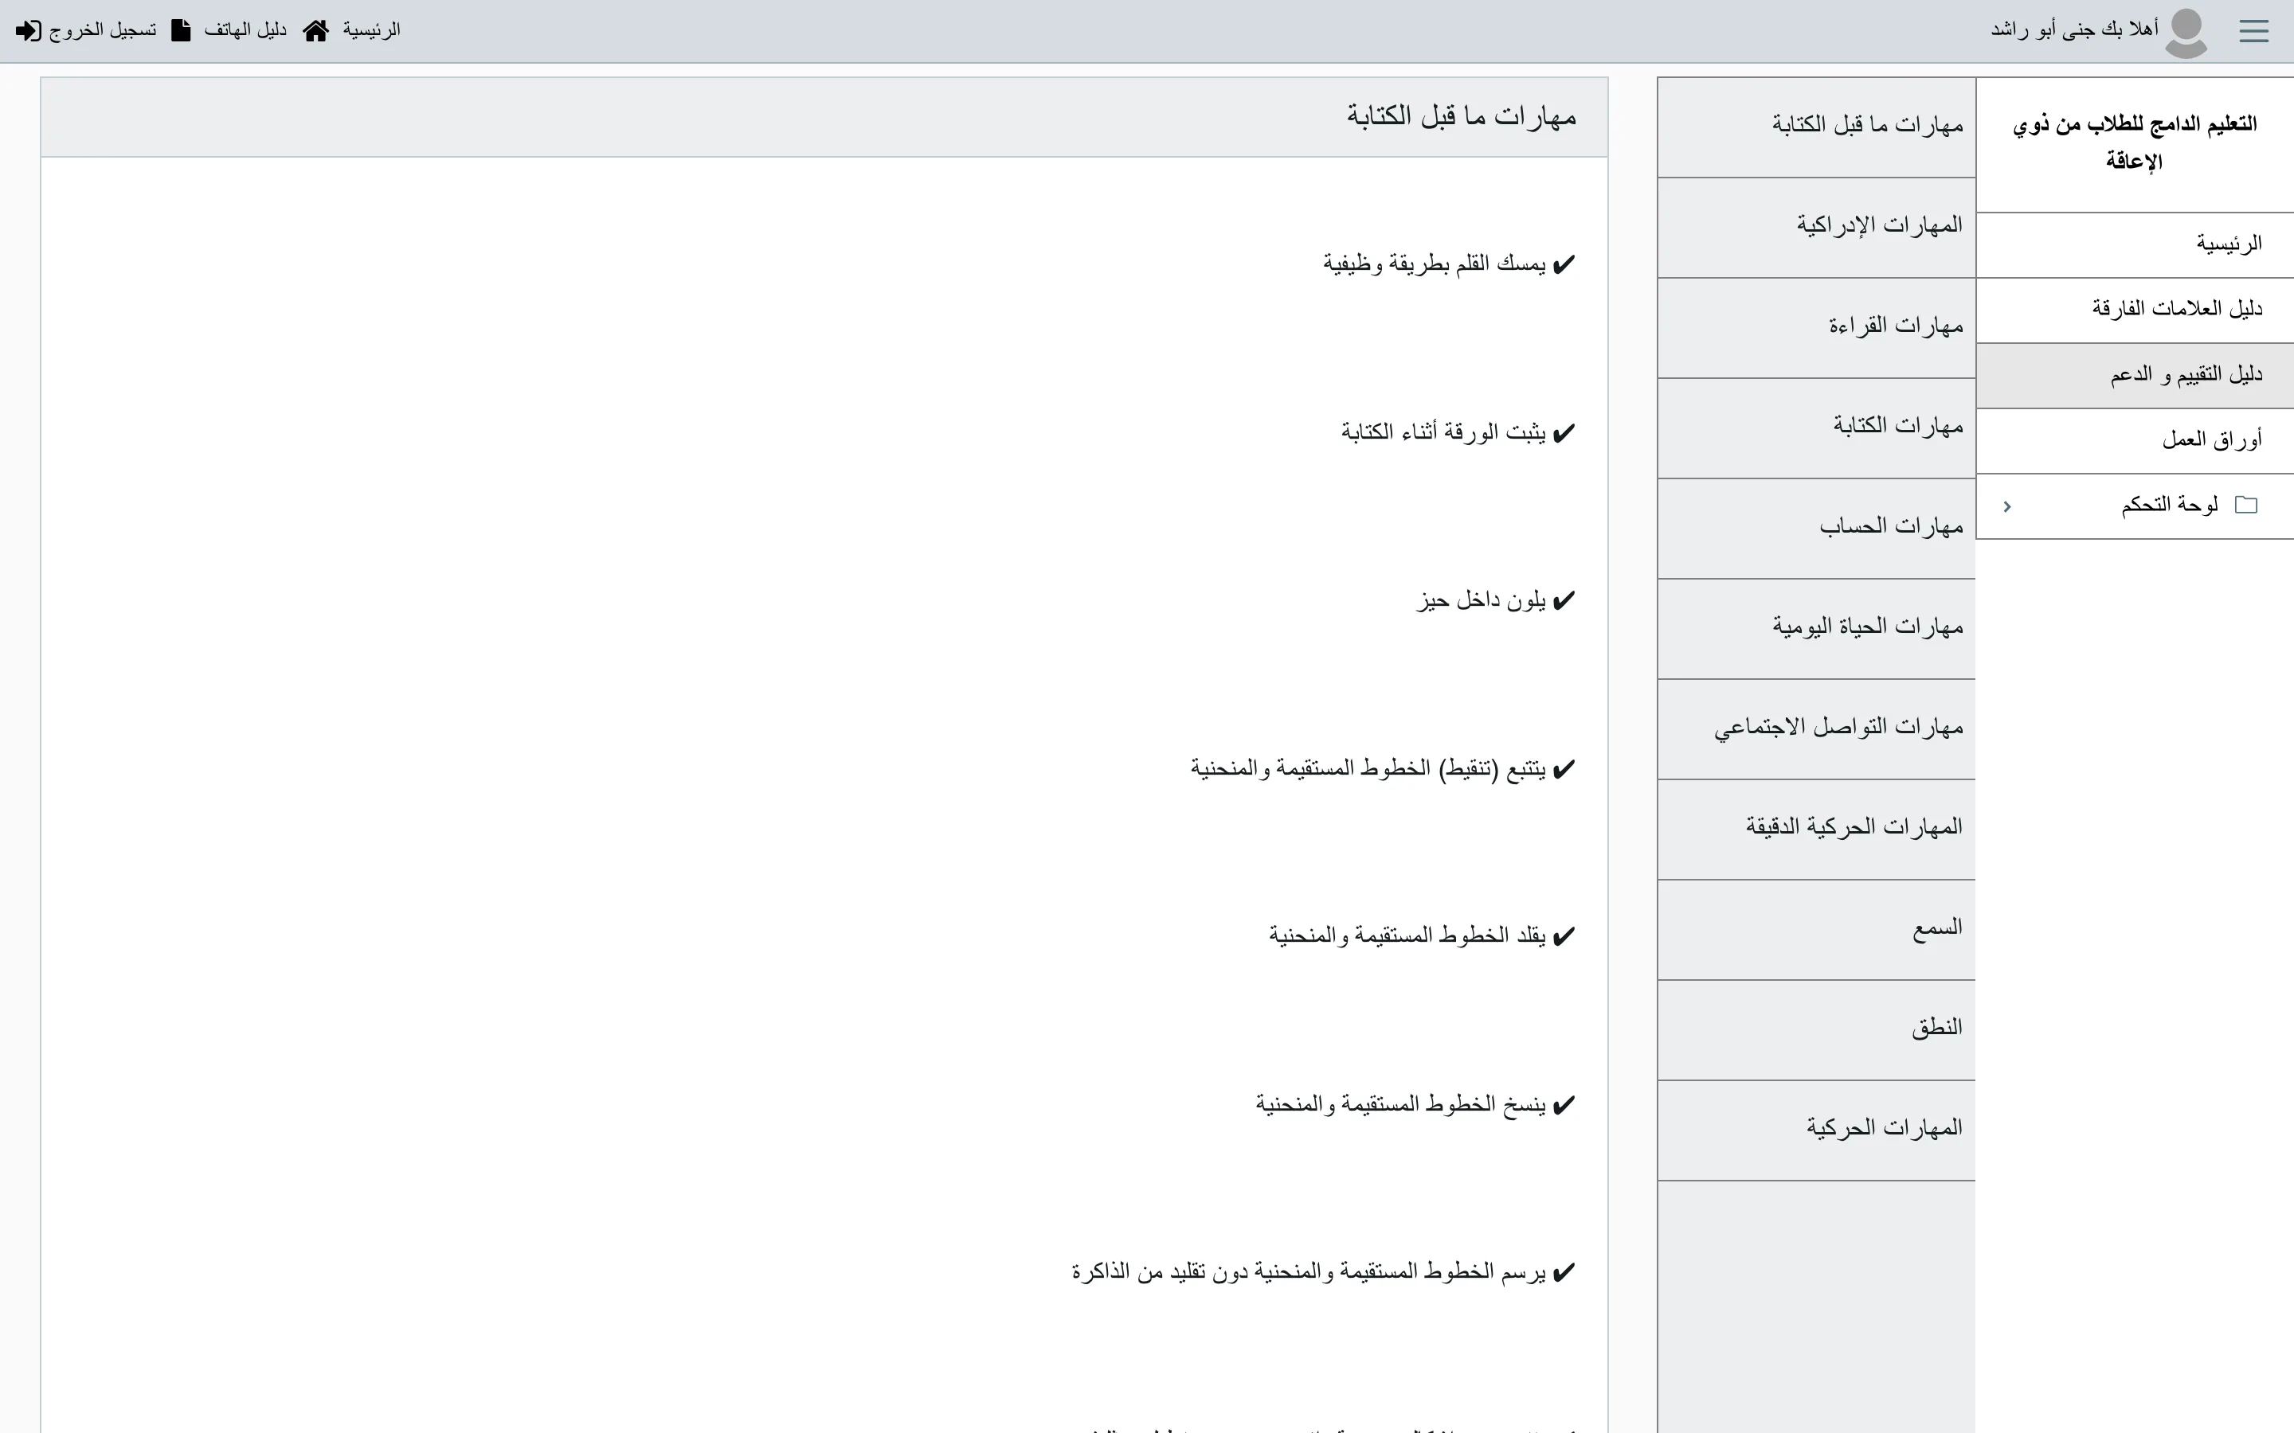The image size is (2294, 1433).
Task: Switch to مهارات القراءة tab
Action: click(1816, 328)
